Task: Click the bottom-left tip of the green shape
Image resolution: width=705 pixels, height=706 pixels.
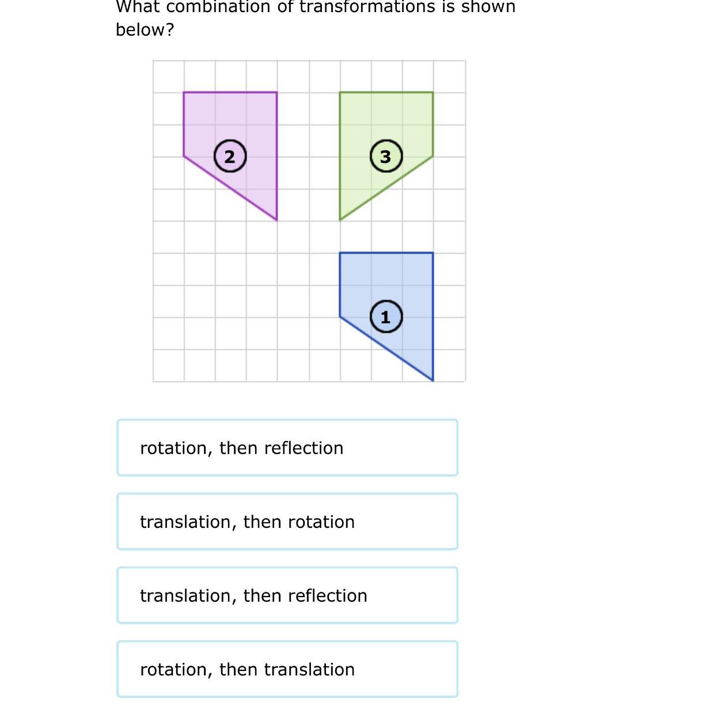Action: [340, 220]
